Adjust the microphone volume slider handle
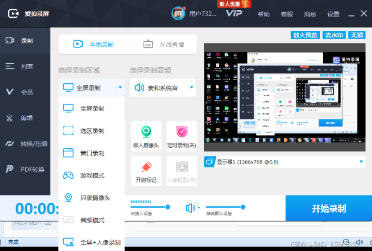372x251 pixels. pos(168,207)
